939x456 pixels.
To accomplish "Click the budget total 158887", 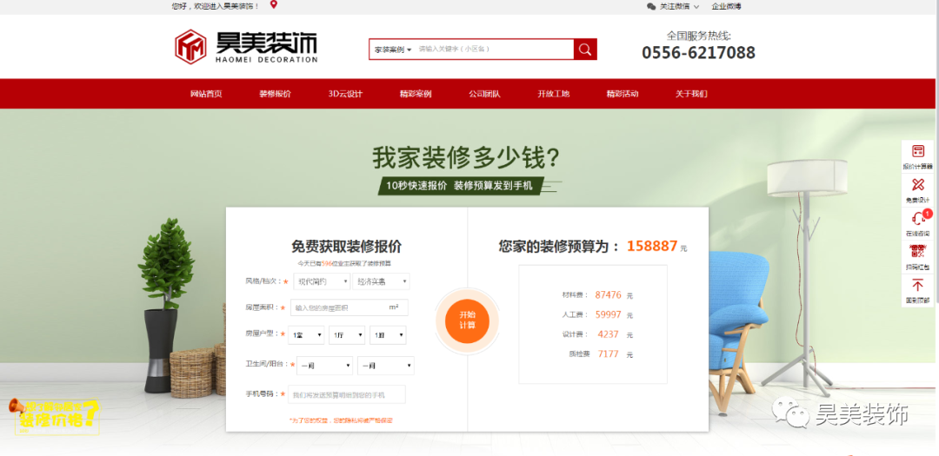I will pyautogui.click(x=652, y=246).
